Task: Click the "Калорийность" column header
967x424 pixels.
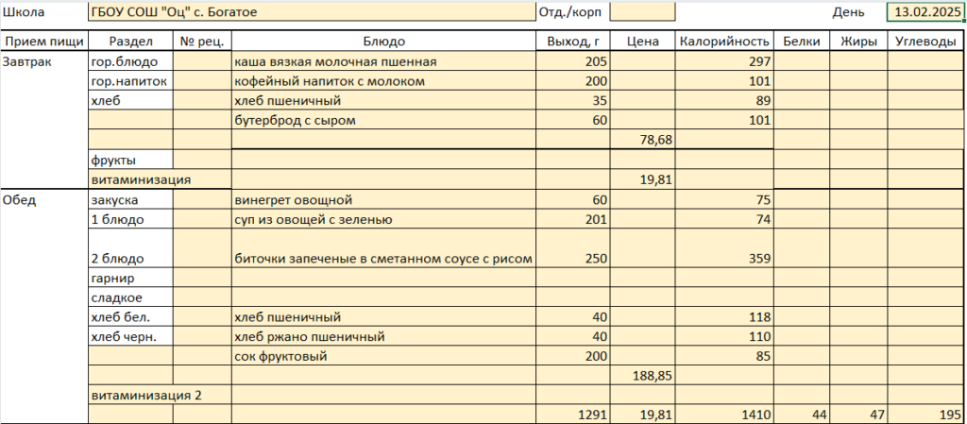Action: (724, 42)
